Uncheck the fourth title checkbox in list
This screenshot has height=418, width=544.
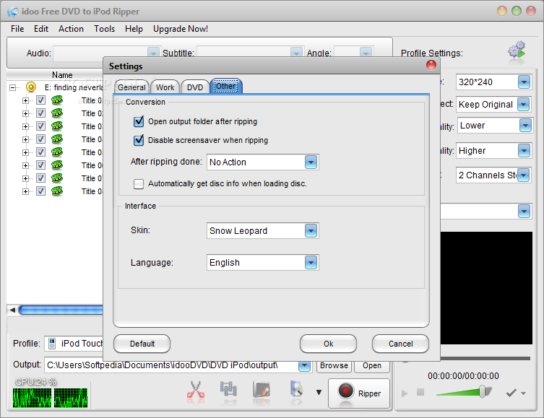[40, 139]
